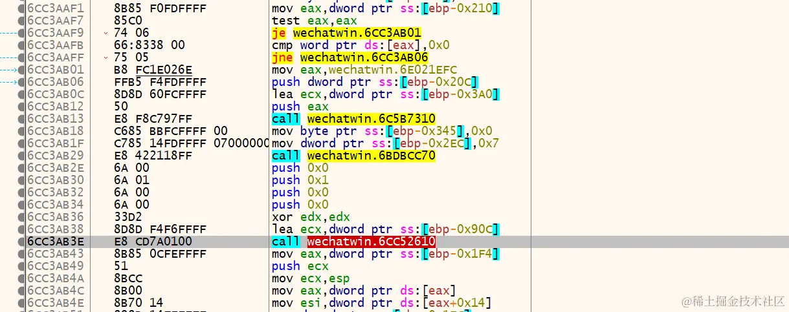This screenshot has width=789, height=312.
Task: Select opcode bytes '8B70 14'
Action: [138, 303]
